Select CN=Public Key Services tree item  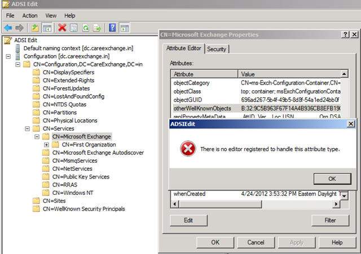pyautogui.click(x=81, y=177)
